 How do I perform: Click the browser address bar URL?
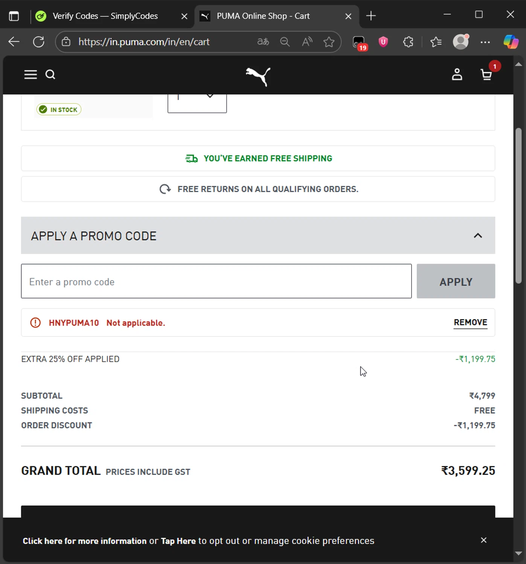144,42
